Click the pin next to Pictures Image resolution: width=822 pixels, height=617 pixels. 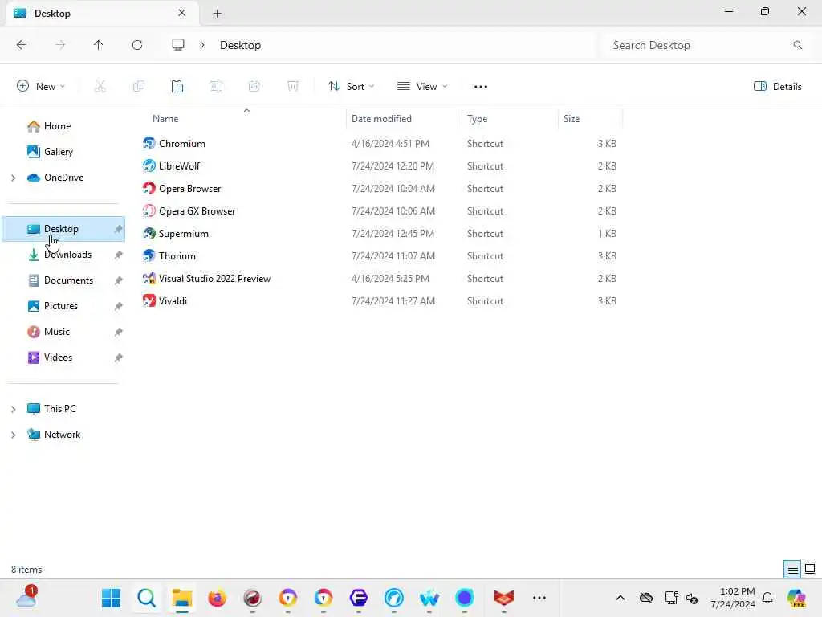tap(119, 306)
